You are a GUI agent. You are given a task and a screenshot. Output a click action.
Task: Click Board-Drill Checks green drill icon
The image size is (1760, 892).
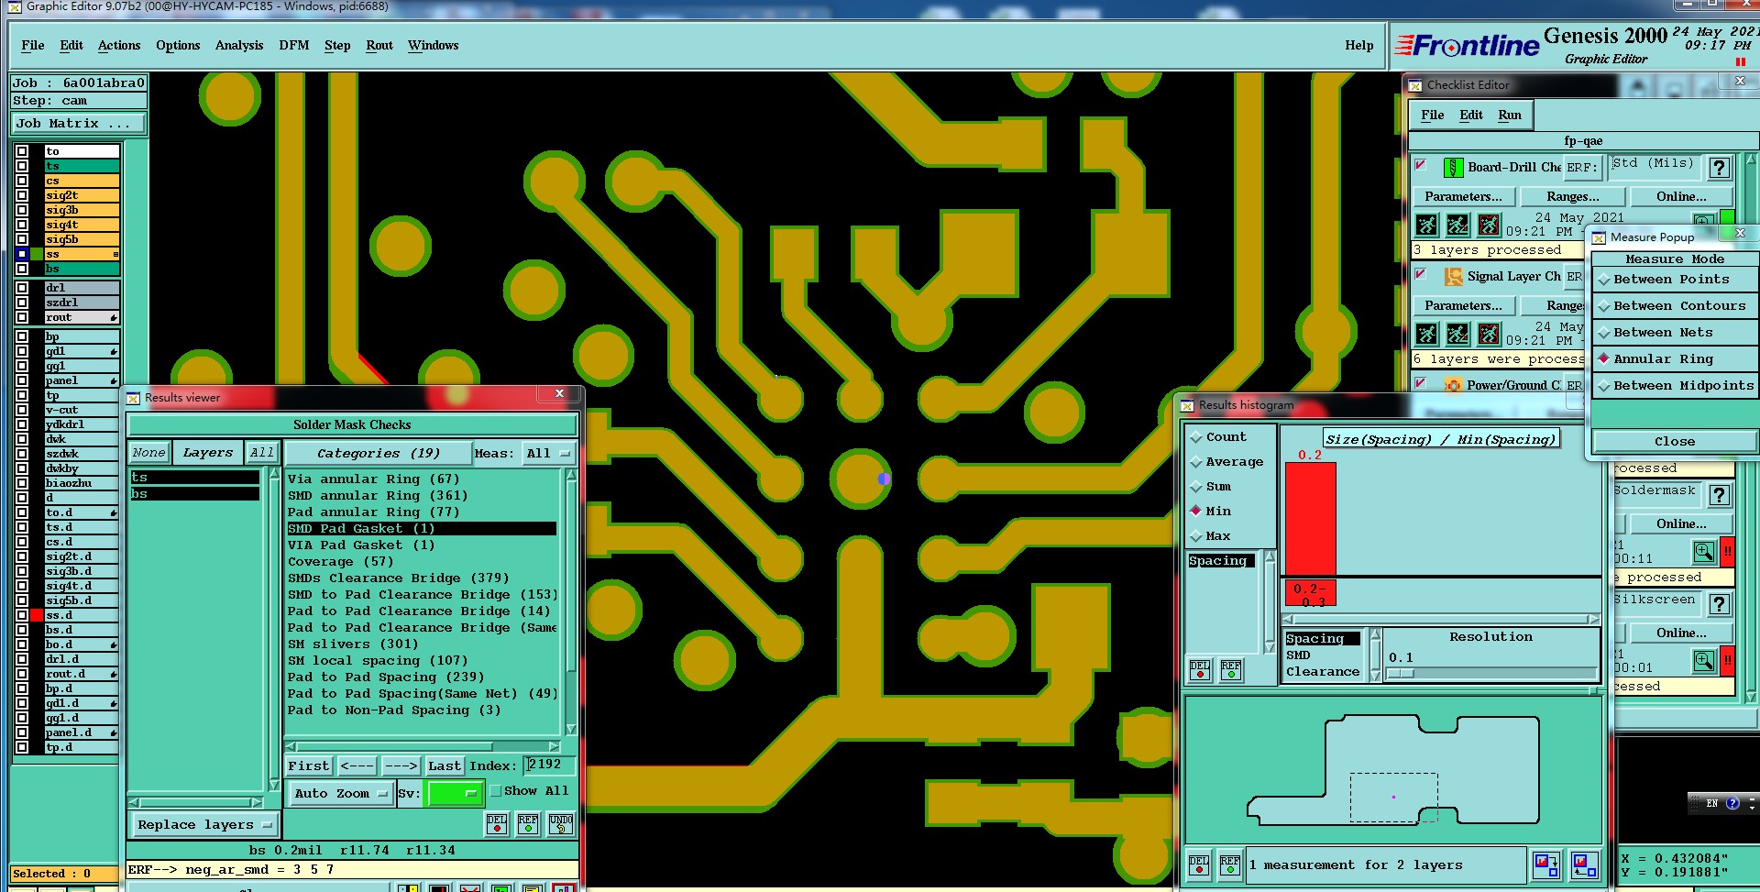[x=1453, y=168]
